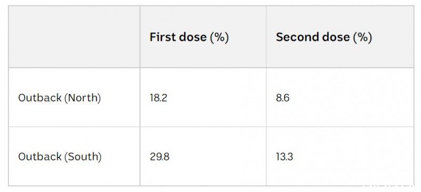Click the word 'Outback' in North row
This screenshot has height=192, width=421.
(x=40, y=98)
